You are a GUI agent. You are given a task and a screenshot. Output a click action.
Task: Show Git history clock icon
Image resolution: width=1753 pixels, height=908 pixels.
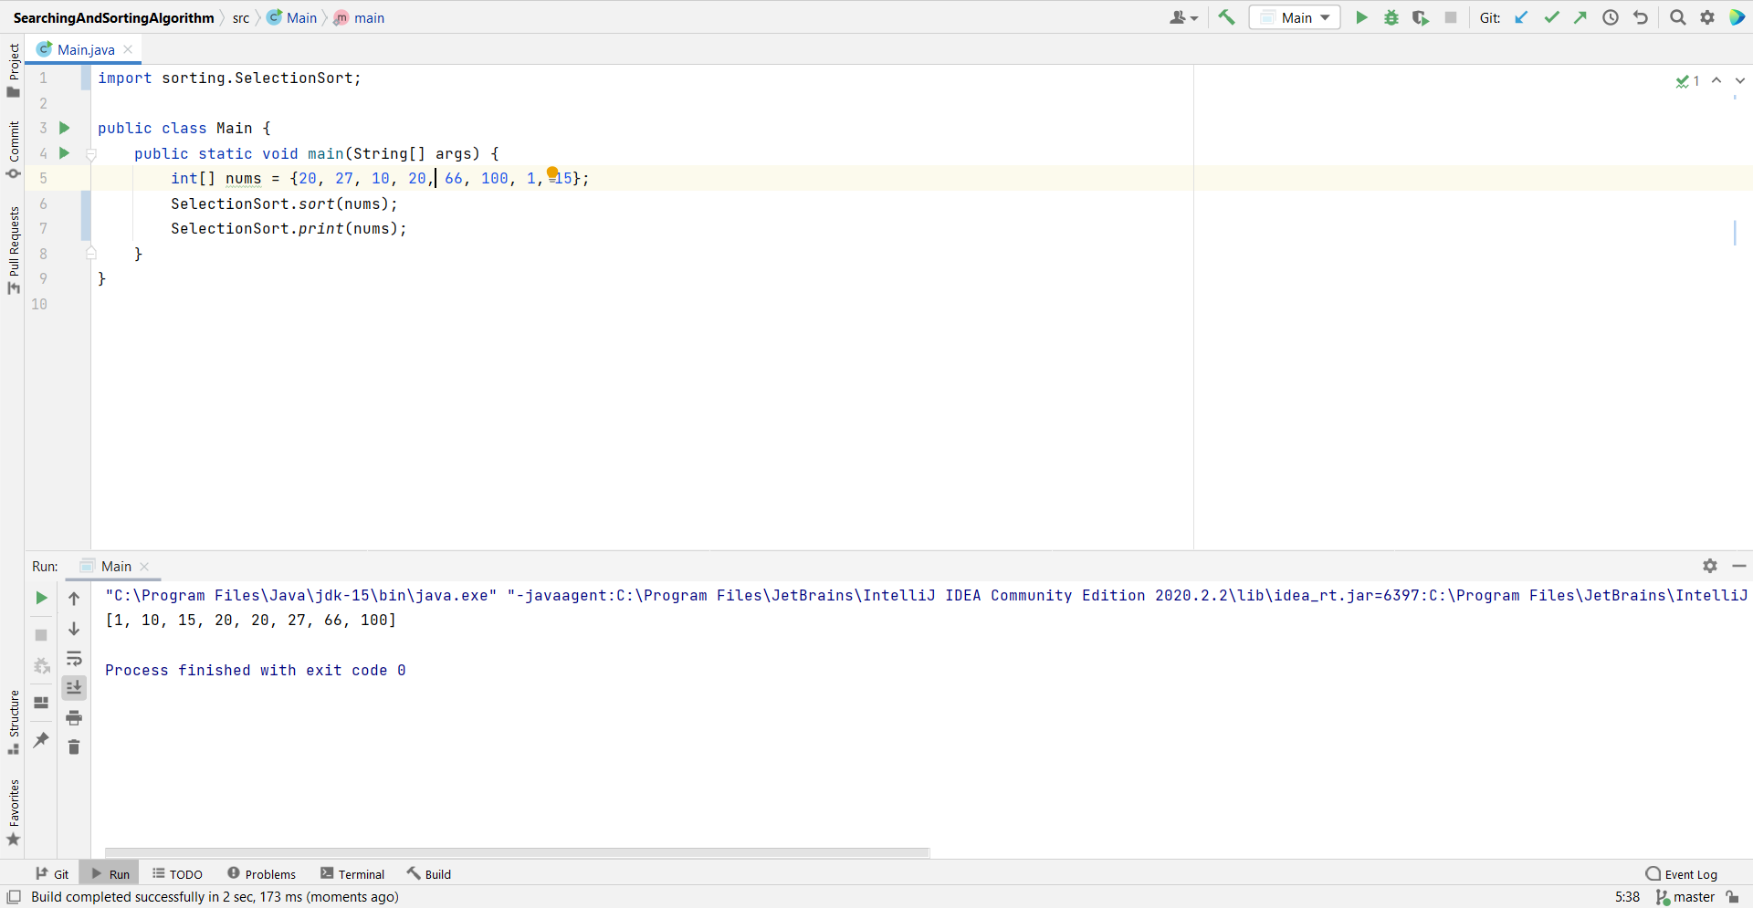tap(1611, 17)
